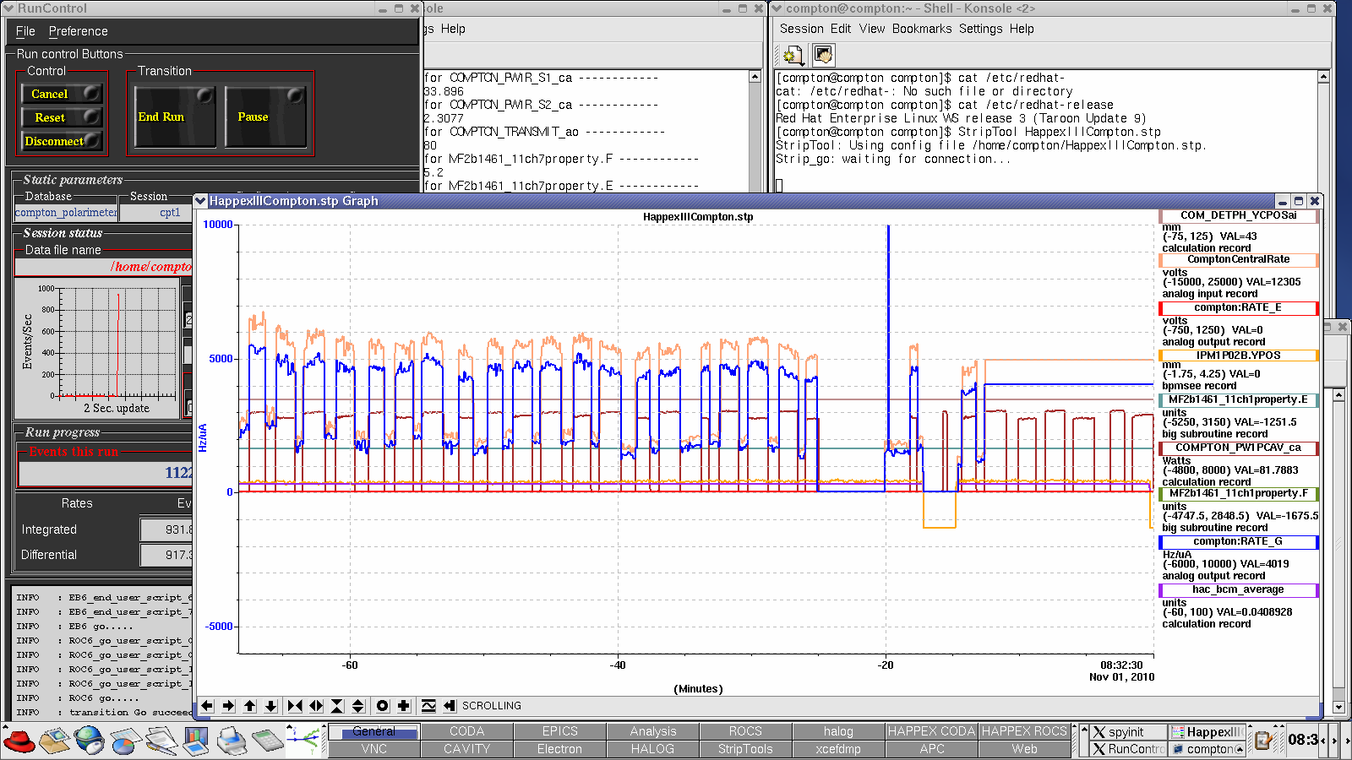Image resolution: width=1352 pixels, height=760 pixels.
Task: Switch to the HAPPEX CODA desktop
Action: tap(931, 731)
